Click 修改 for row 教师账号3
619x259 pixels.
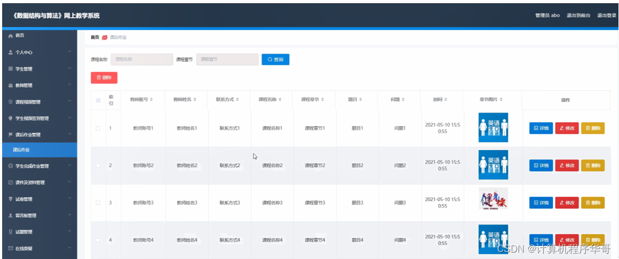click(567, 202)
